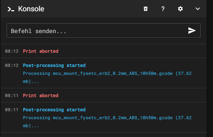This screenshot has width=213, height=137.
Task: Click the send command arrow icon
Action: tap(192, 31)
